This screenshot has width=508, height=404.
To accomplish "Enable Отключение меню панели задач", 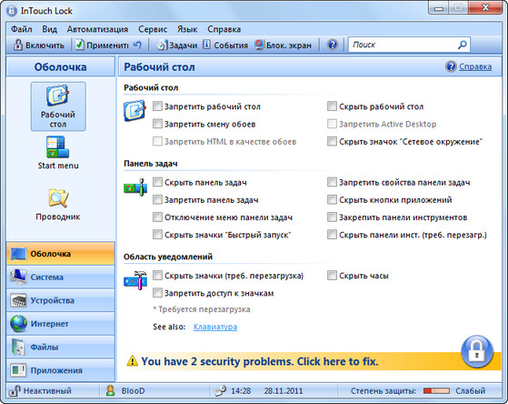I will coord(157,217).
